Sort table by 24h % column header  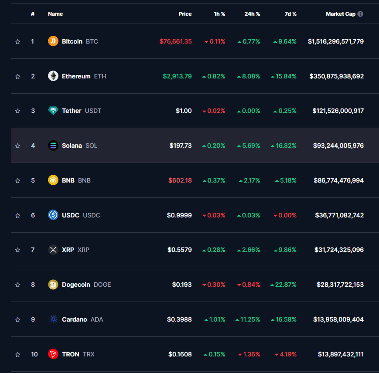click(252, 14)
